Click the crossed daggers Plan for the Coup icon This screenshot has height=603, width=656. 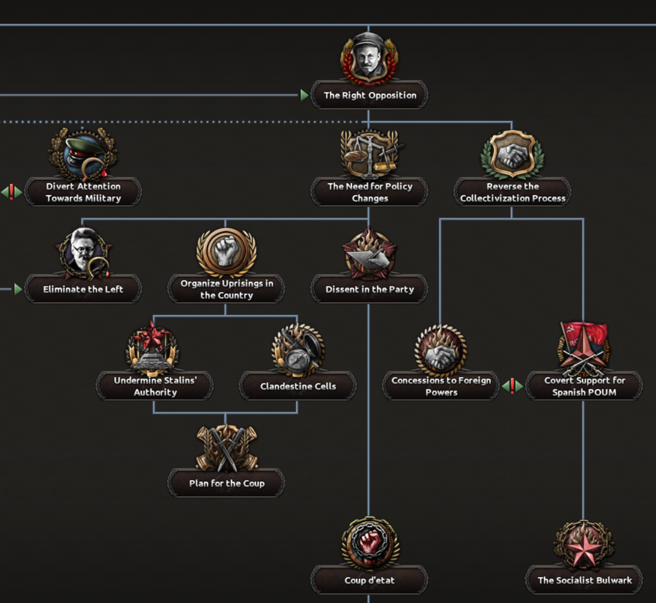[227, 448]
